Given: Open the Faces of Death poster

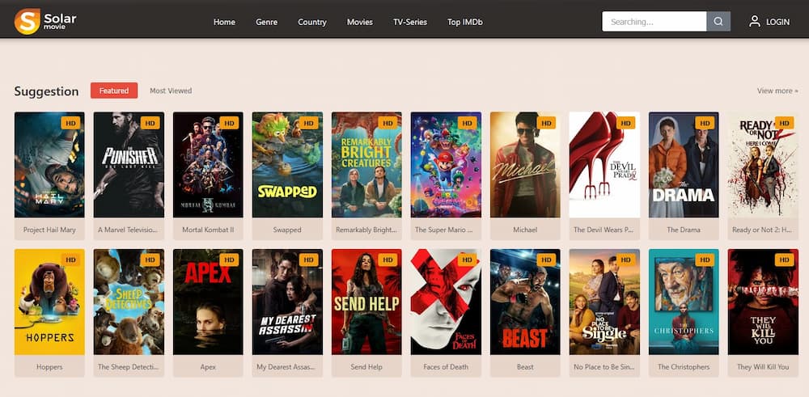Looking at the screenshot, I should 446,302.
